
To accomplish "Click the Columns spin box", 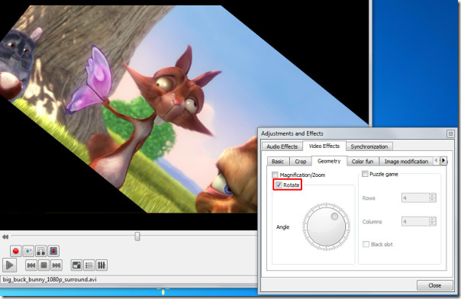I will (x=419, y=221).
